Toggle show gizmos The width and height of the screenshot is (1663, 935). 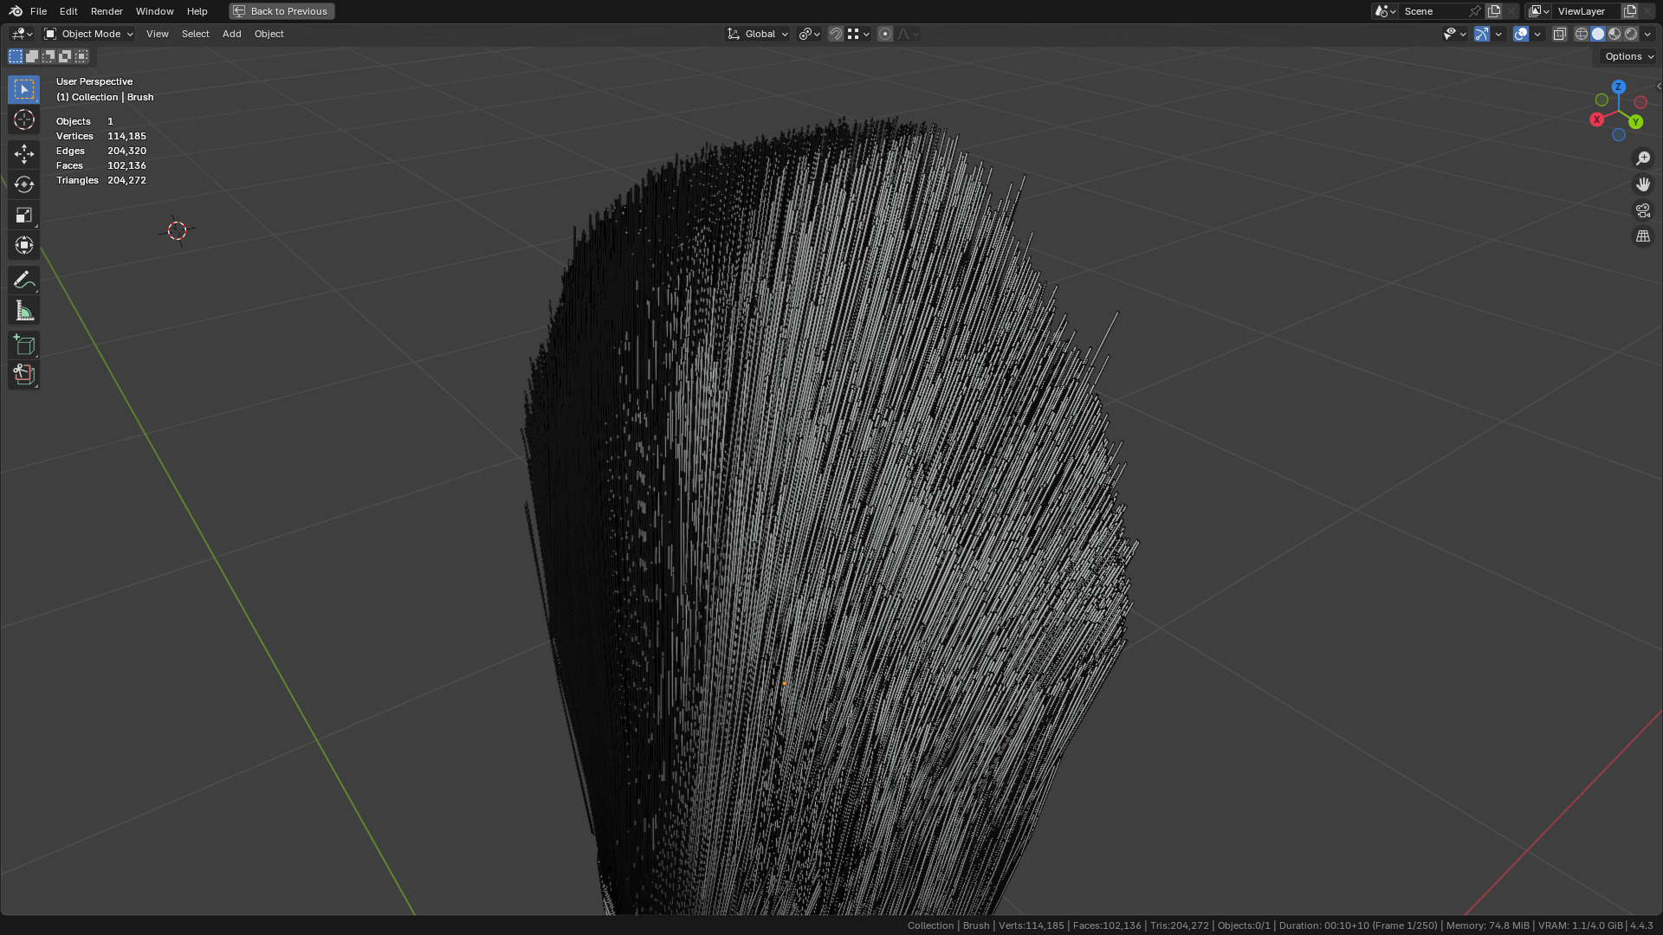1482,34
